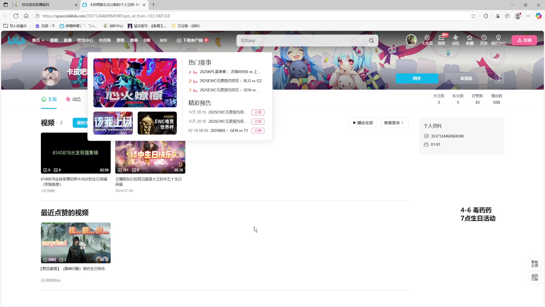
Task: Open video thumbnail 6140878水友祝福集锦
Action: point(76,153)
